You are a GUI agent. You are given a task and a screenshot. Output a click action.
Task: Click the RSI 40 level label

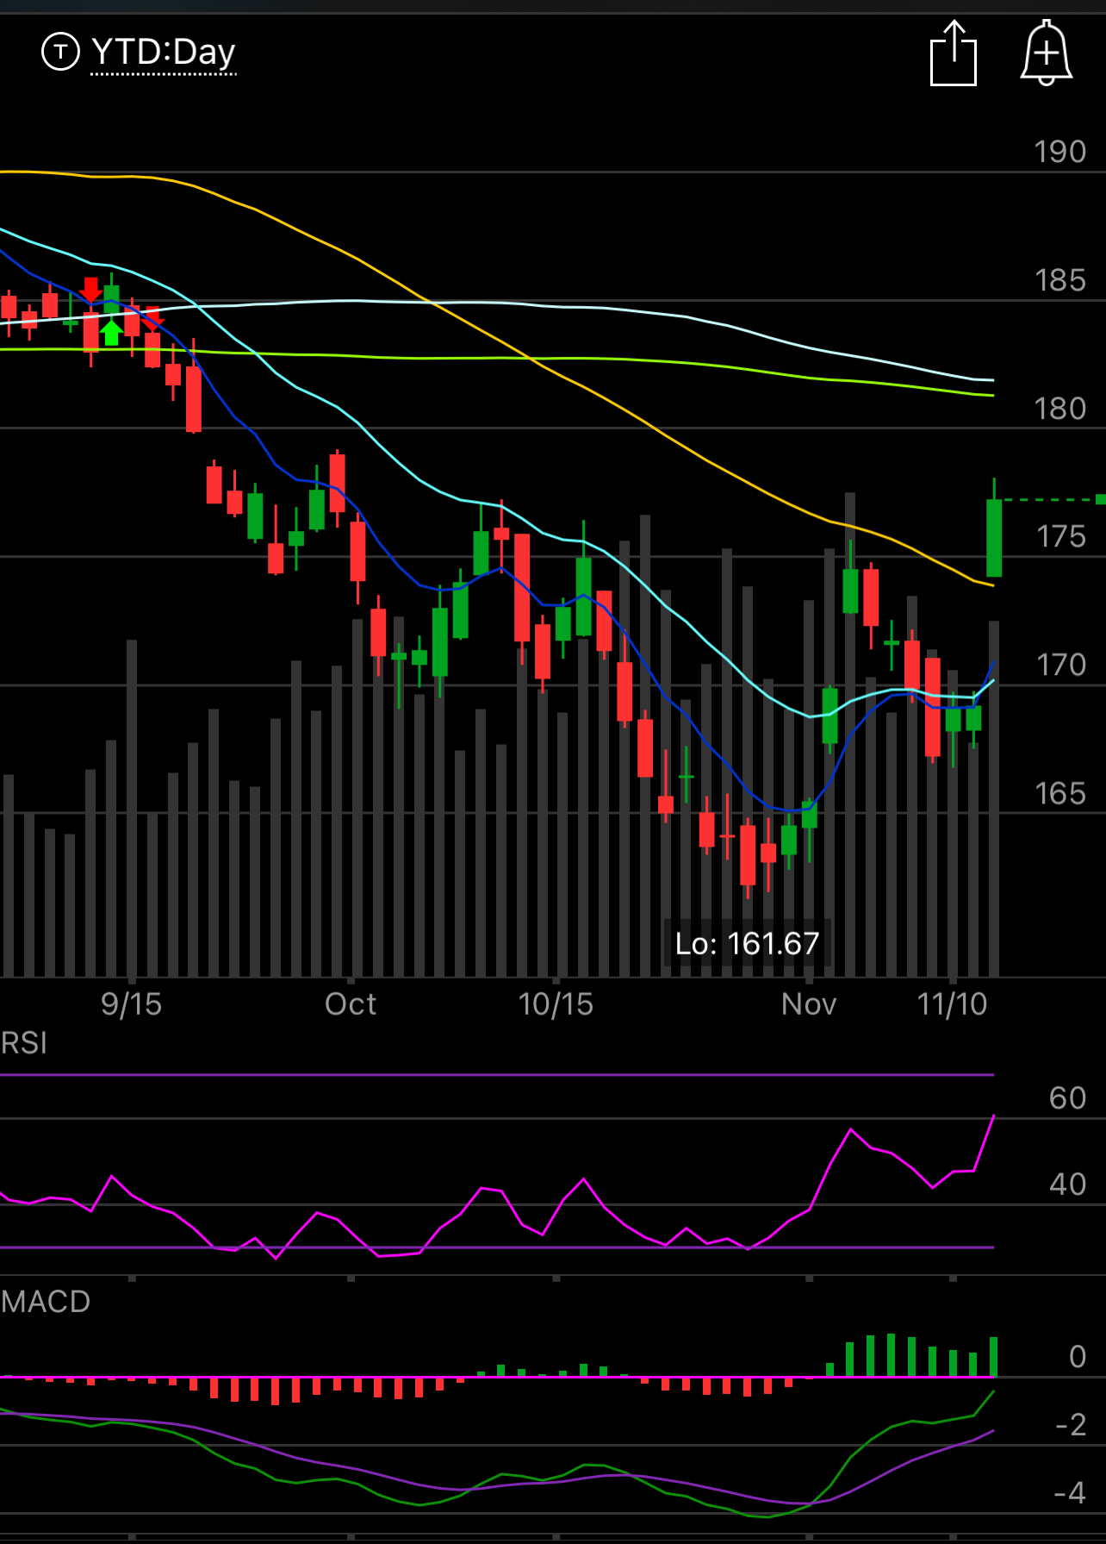click(x=1068, y=1185)
